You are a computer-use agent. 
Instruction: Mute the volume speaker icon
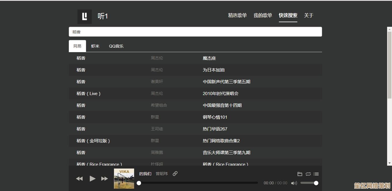click(x=294, y=183)
